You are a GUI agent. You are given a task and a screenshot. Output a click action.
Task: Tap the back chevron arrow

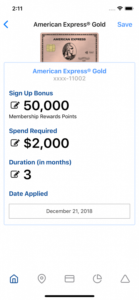click(6, 25)
